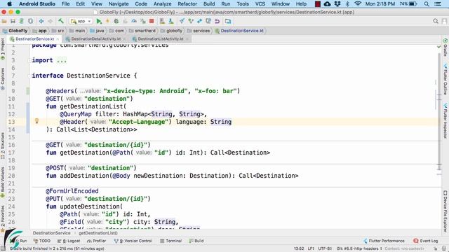Image resolution: width=449 pixels, height=252 pixels.
Task: Open the Structure side panel
Action: (3, 146)
